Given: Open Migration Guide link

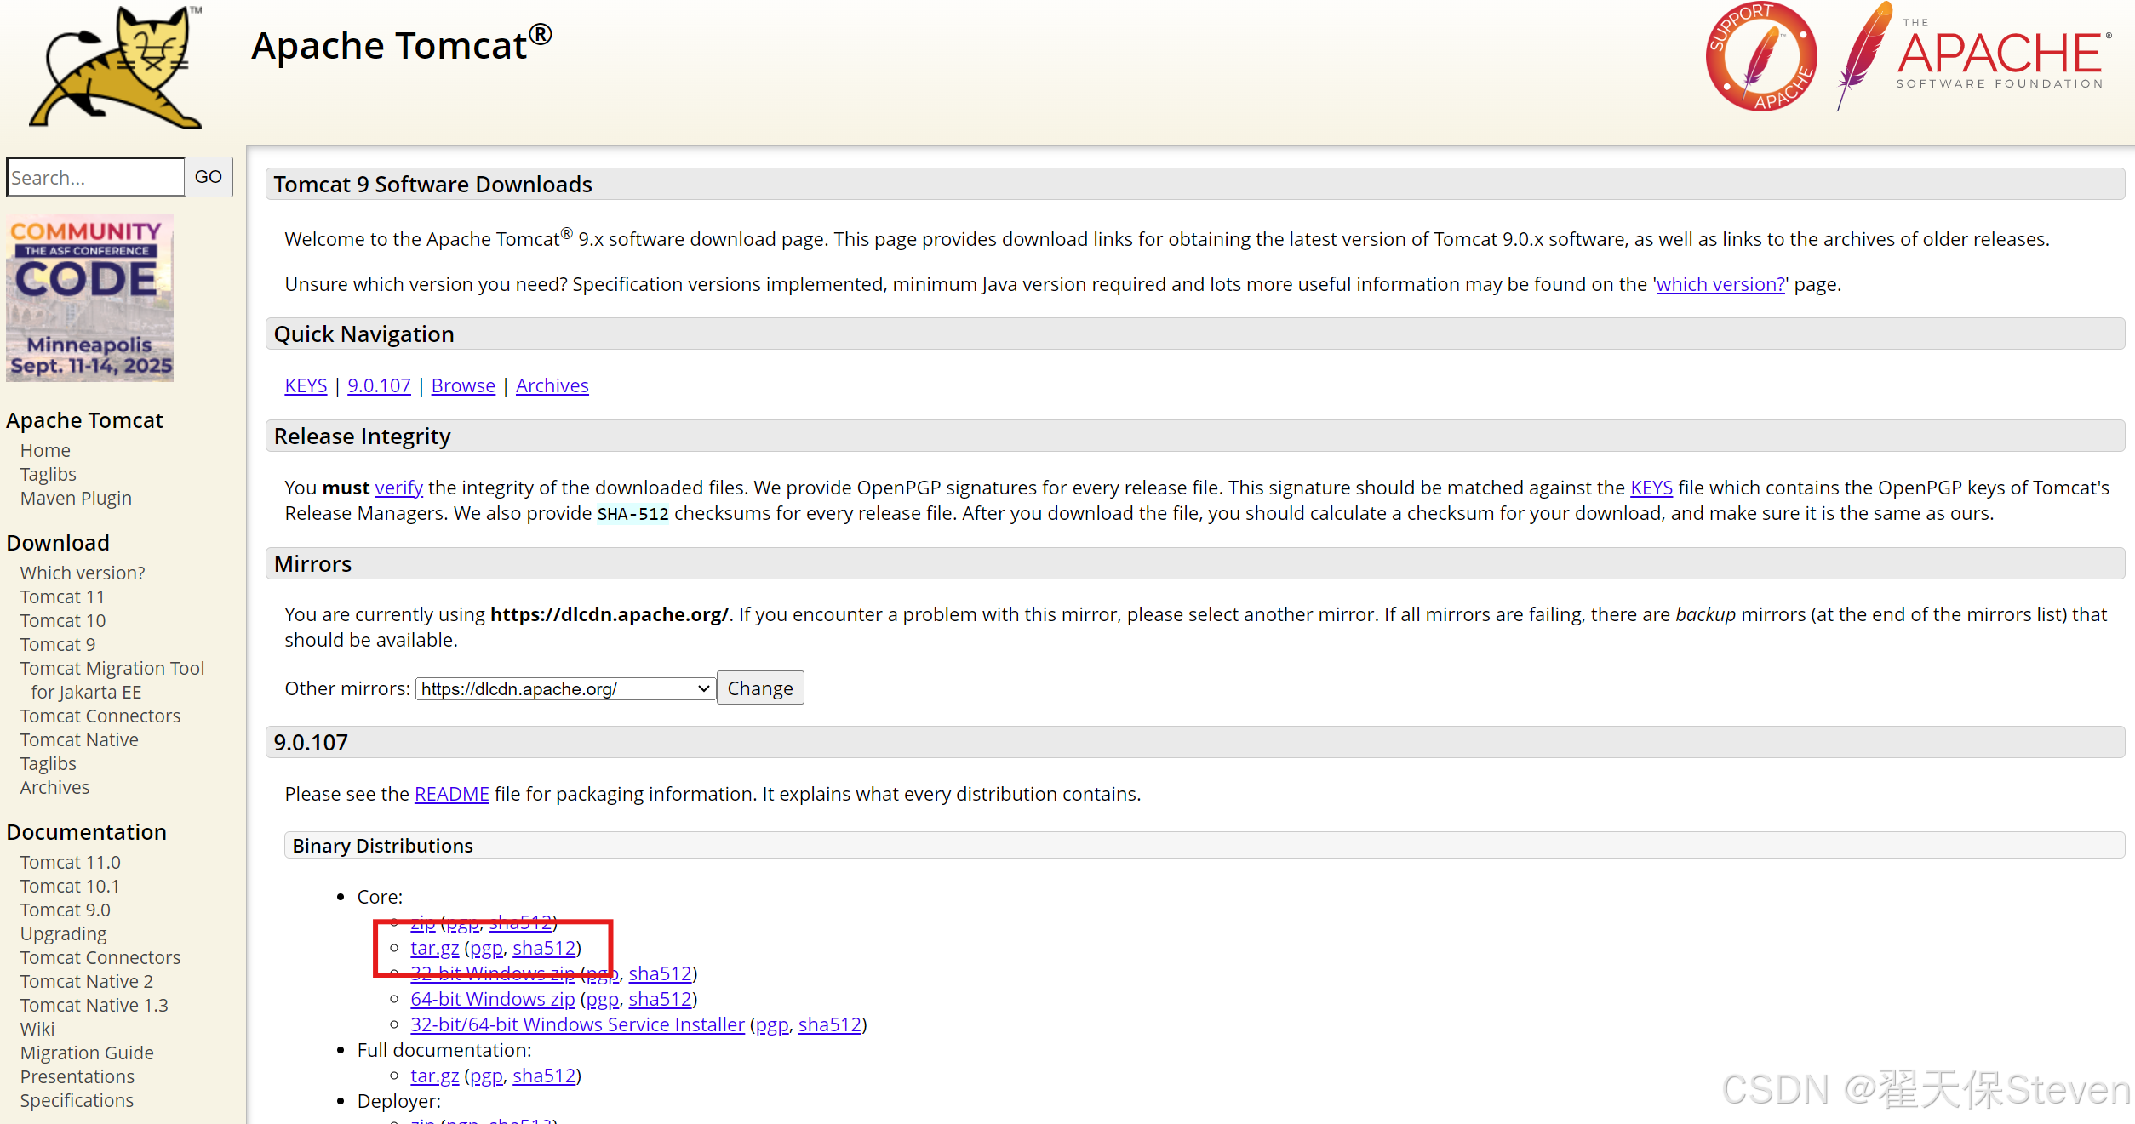Looking at the screenshot, I should coord(87,1053).
